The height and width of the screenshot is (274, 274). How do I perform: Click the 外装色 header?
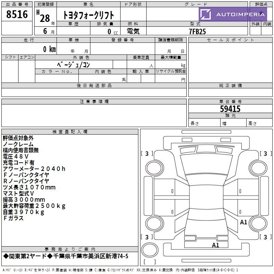(81, 57)
